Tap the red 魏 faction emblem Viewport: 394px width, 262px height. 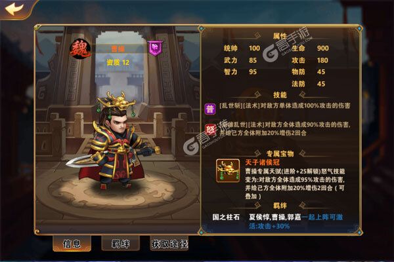(x=80, y=49)
